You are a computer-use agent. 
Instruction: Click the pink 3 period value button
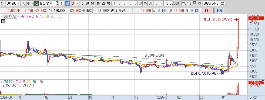(x=72, y=3)
